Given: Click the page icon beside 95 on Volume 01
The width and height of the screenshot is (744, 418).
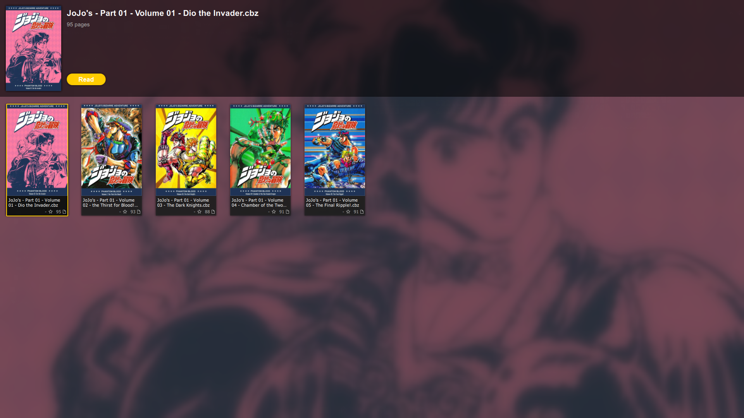Looking at the screenshot, I should click(x=64, y=212).
